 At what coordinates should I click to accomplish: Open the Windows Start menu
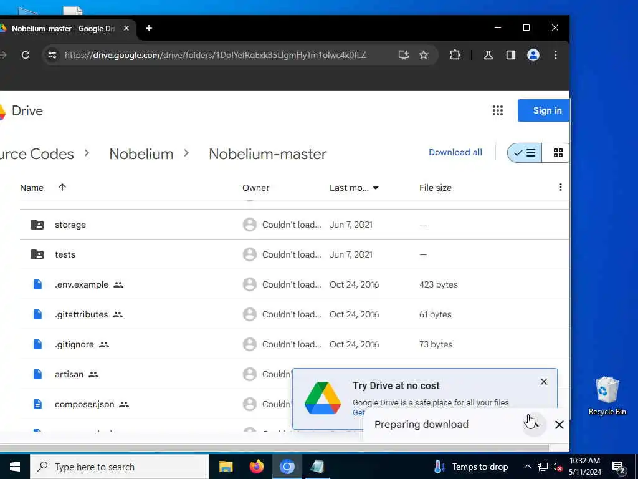15,467
